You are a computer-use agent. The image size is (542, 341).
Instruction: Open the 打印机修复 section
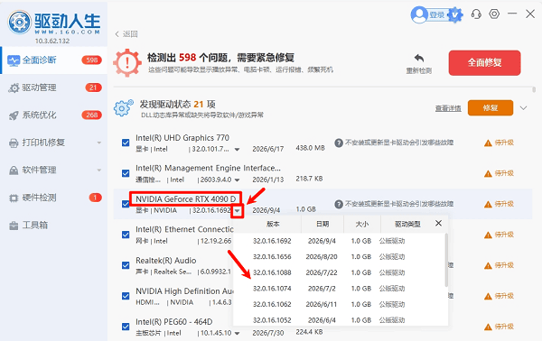(x=54, y=143)
